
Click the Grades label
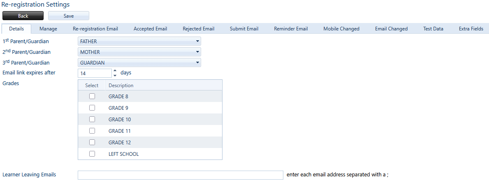click(x=11, y=83)
